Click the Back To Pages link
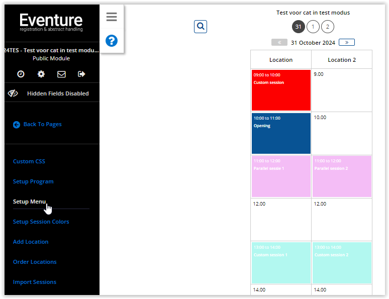The width and height of the screenshot is (389, 299). (42, 124)
